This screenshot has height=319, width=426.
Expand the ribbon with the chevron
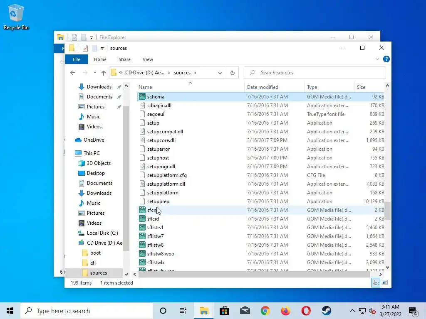pos(377,59)
